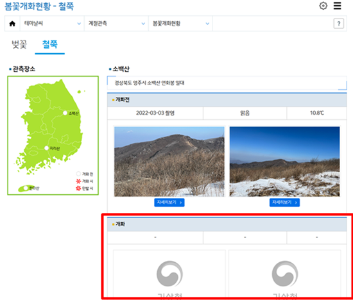Click the 2022-03-03 촬영 date cell

(155, 113)
